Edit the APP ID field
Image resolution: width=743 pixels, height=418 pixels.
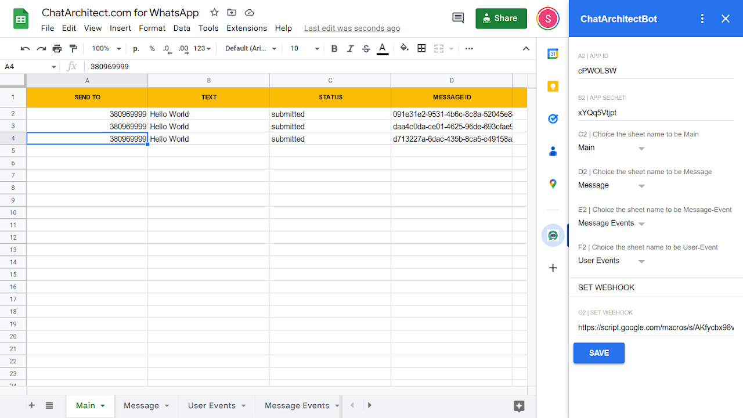click(x=656, y=71)
